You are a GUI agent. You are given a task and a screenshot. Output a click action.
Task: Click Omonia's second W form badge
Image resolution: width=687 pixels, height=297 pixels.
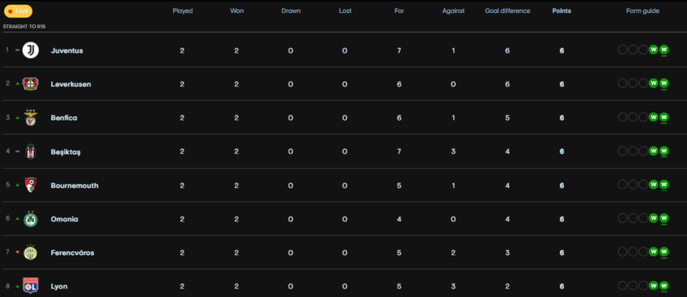point(653,218)
